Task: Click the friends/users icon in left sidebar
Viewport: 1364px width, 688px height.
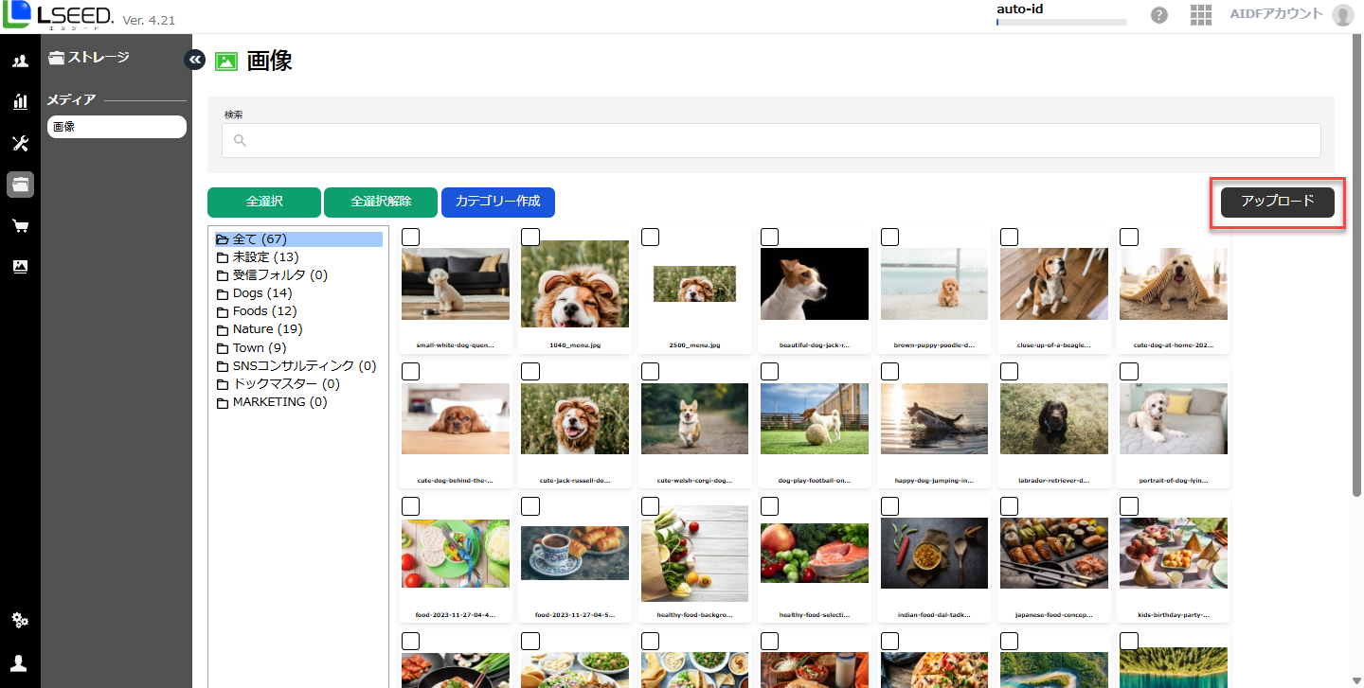Action: 20,62
